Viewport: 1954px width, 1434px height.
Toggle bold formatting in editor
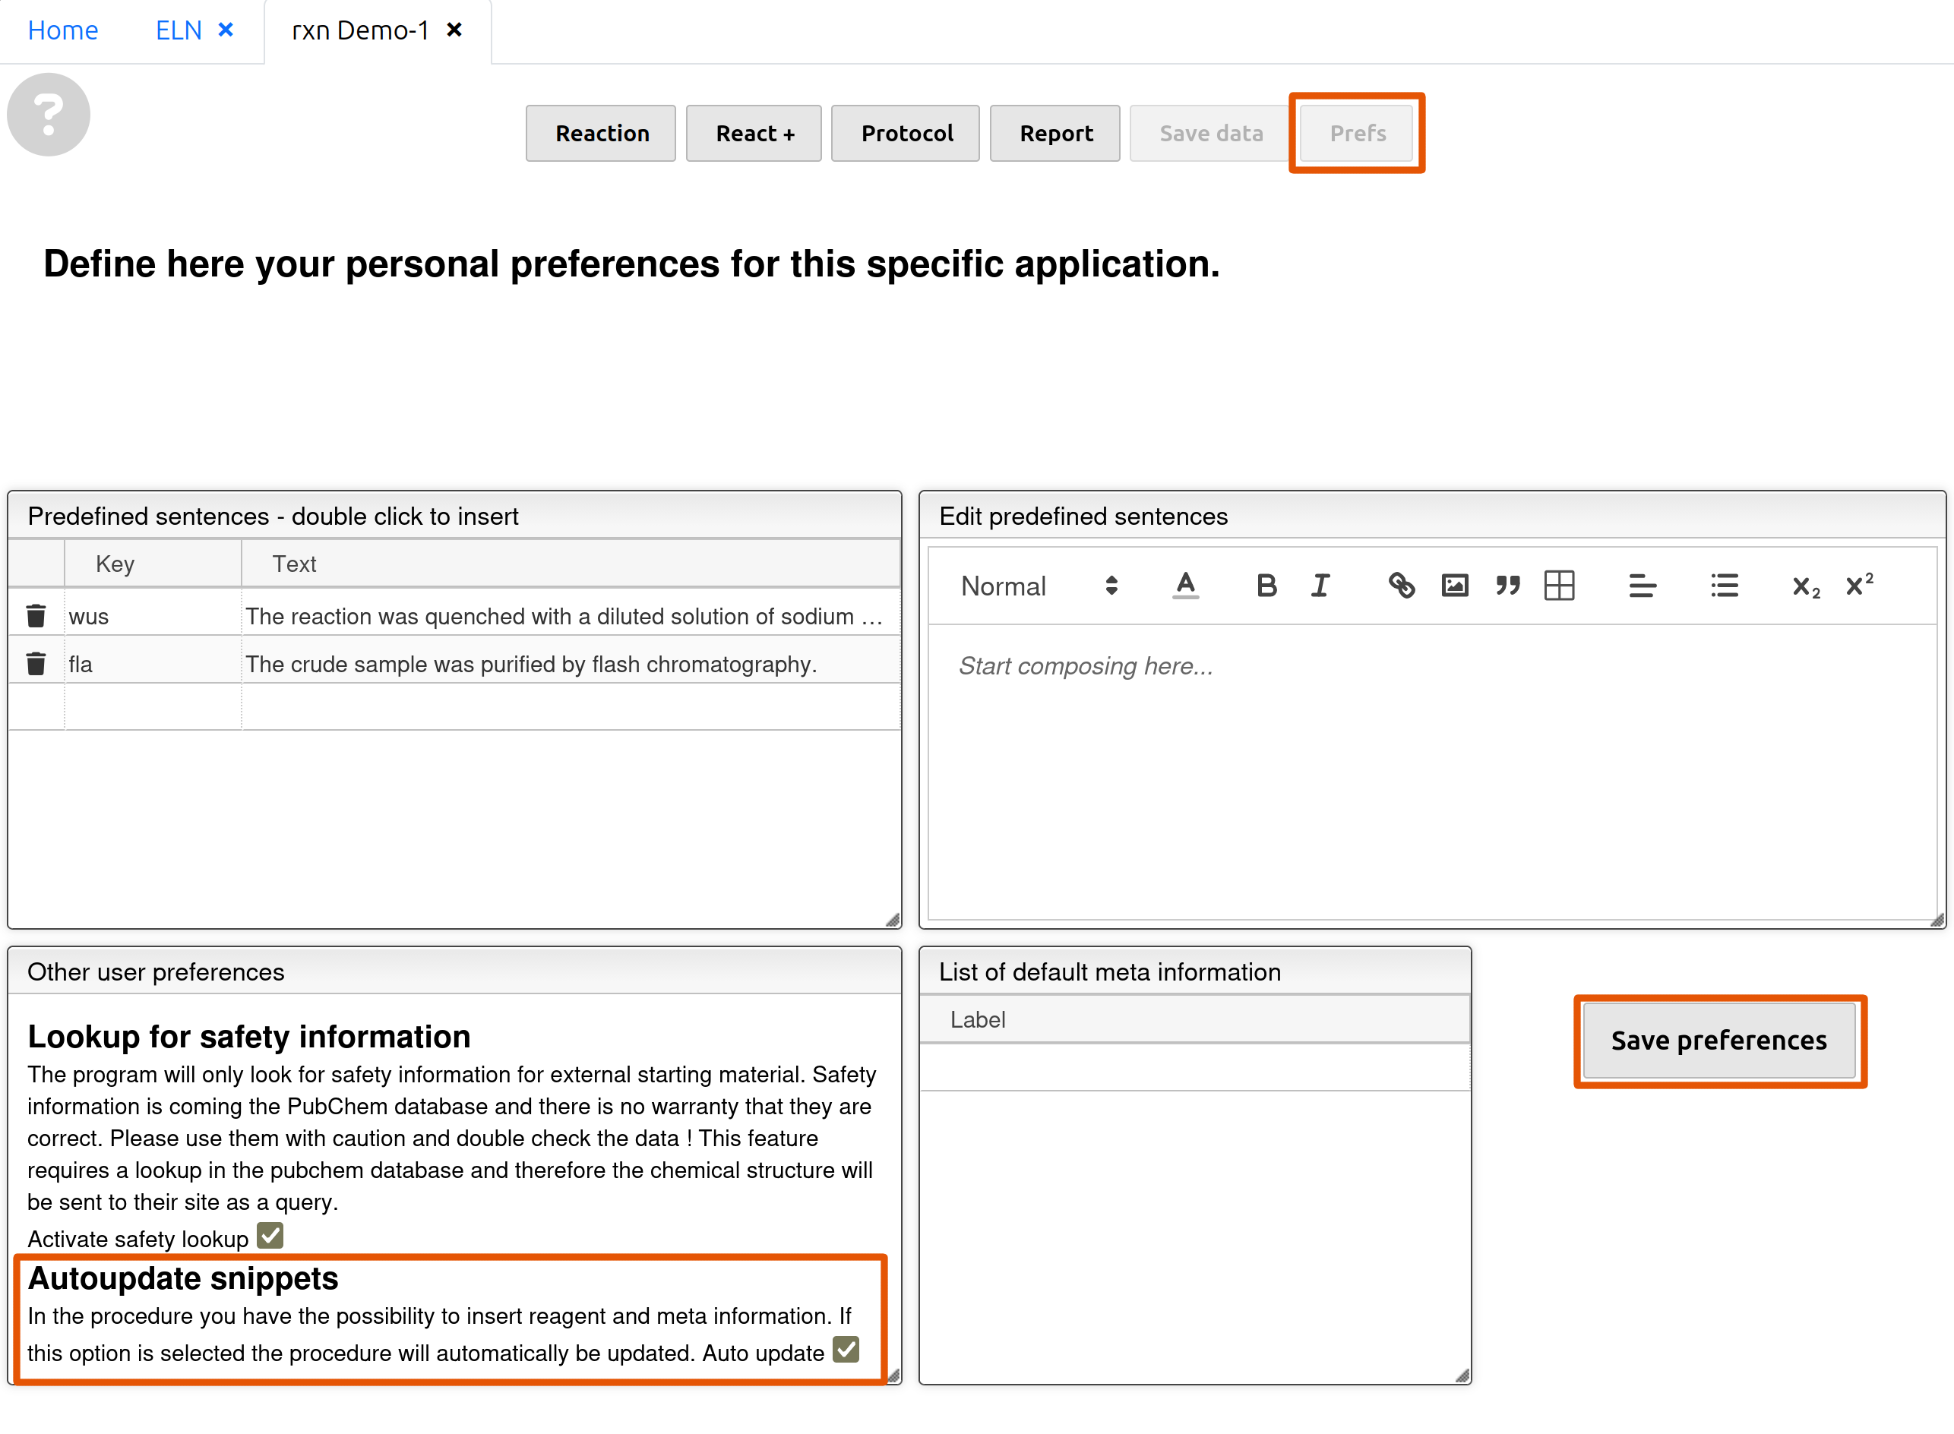tap(1266, 586)
